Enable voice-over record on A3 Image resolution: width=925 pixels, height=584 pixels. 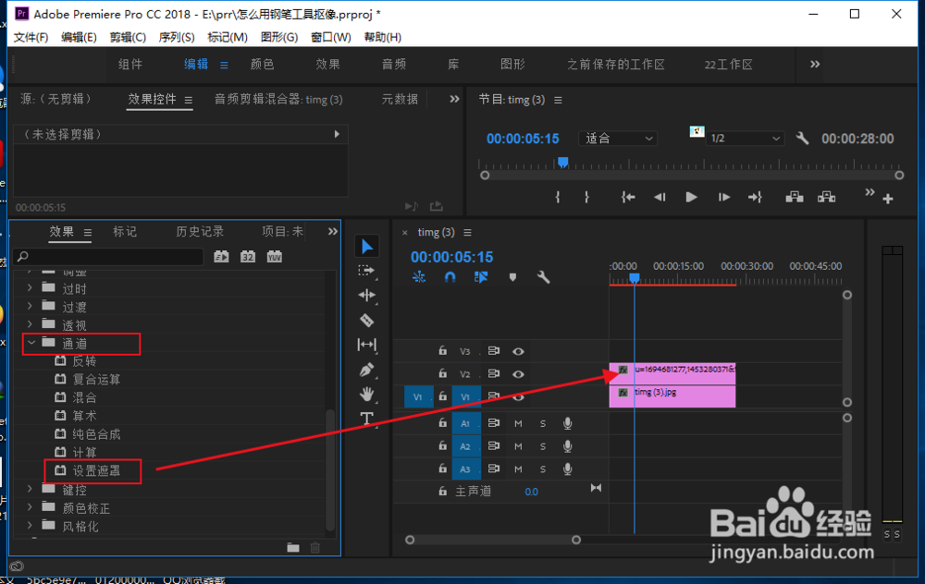coord(568,469)
